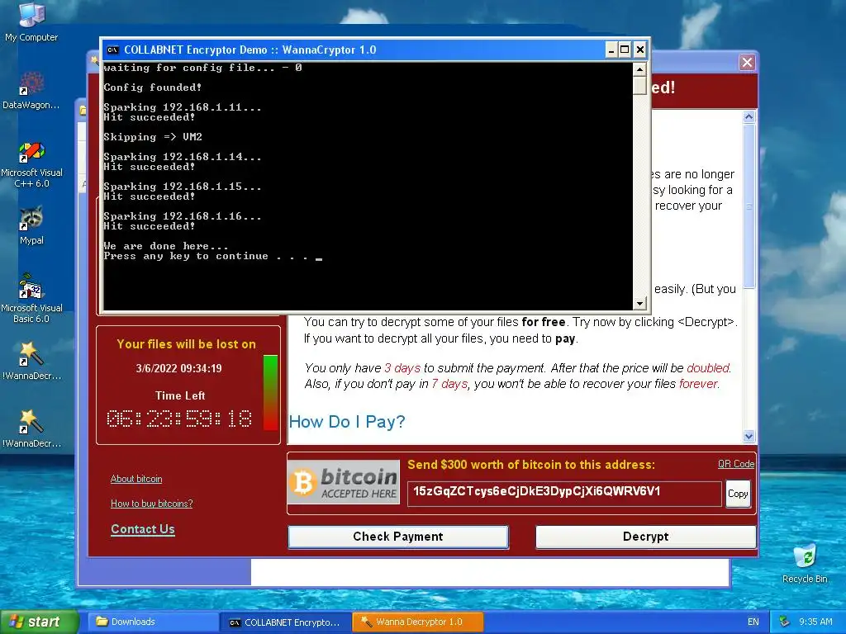Open the About bitcoin link
846x634 pixels.
click(x=136, y=479)
